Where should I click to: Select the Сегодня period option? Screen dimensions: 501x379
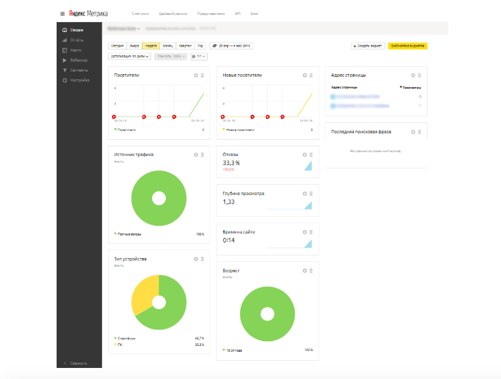click(117, 46)
